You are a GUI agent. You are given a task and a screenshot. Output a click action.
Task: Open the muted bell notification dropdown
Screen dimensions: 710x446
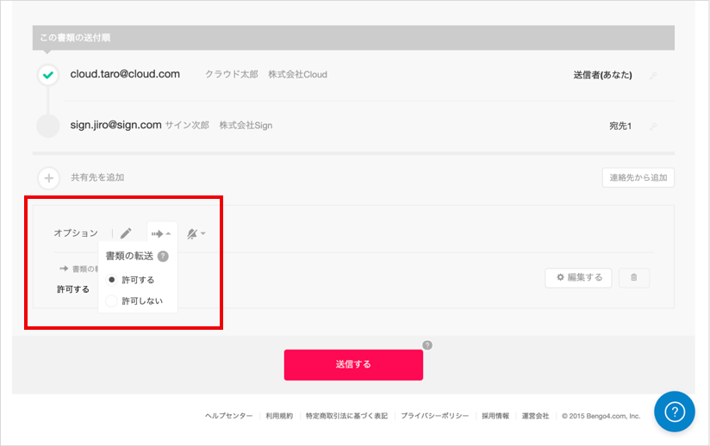point(196,234)
